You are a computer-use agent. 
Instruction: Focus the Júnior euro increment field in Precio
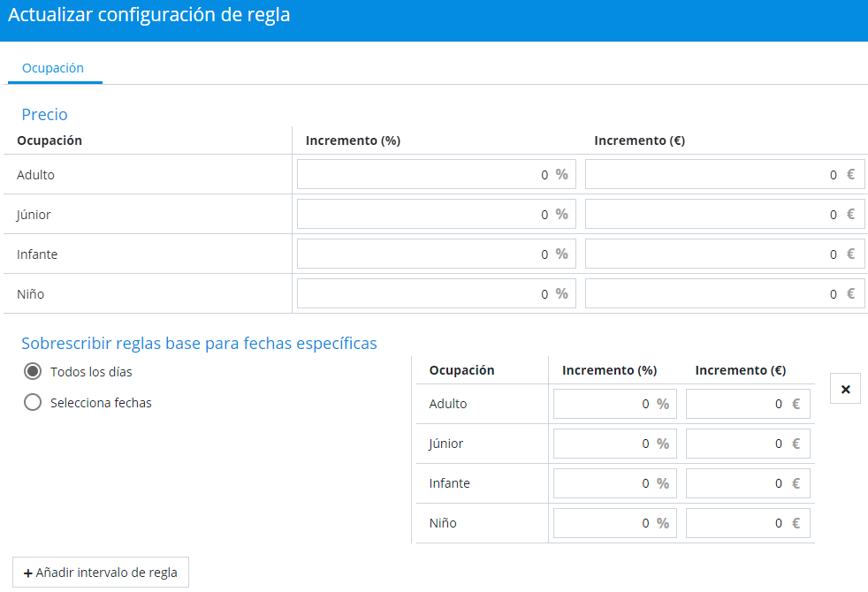click(x=712, y=215)
